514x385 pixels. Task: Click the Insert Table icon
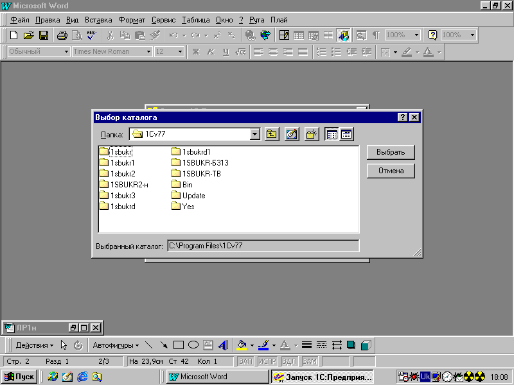(299, 35)
